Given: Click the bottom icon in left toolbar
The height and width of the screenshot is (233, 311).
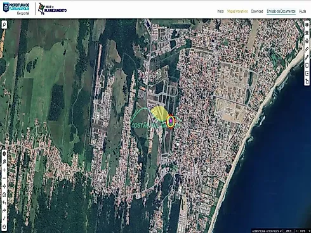Looking at the screenshot, I should pyautogui.click(x=4, y=227).
